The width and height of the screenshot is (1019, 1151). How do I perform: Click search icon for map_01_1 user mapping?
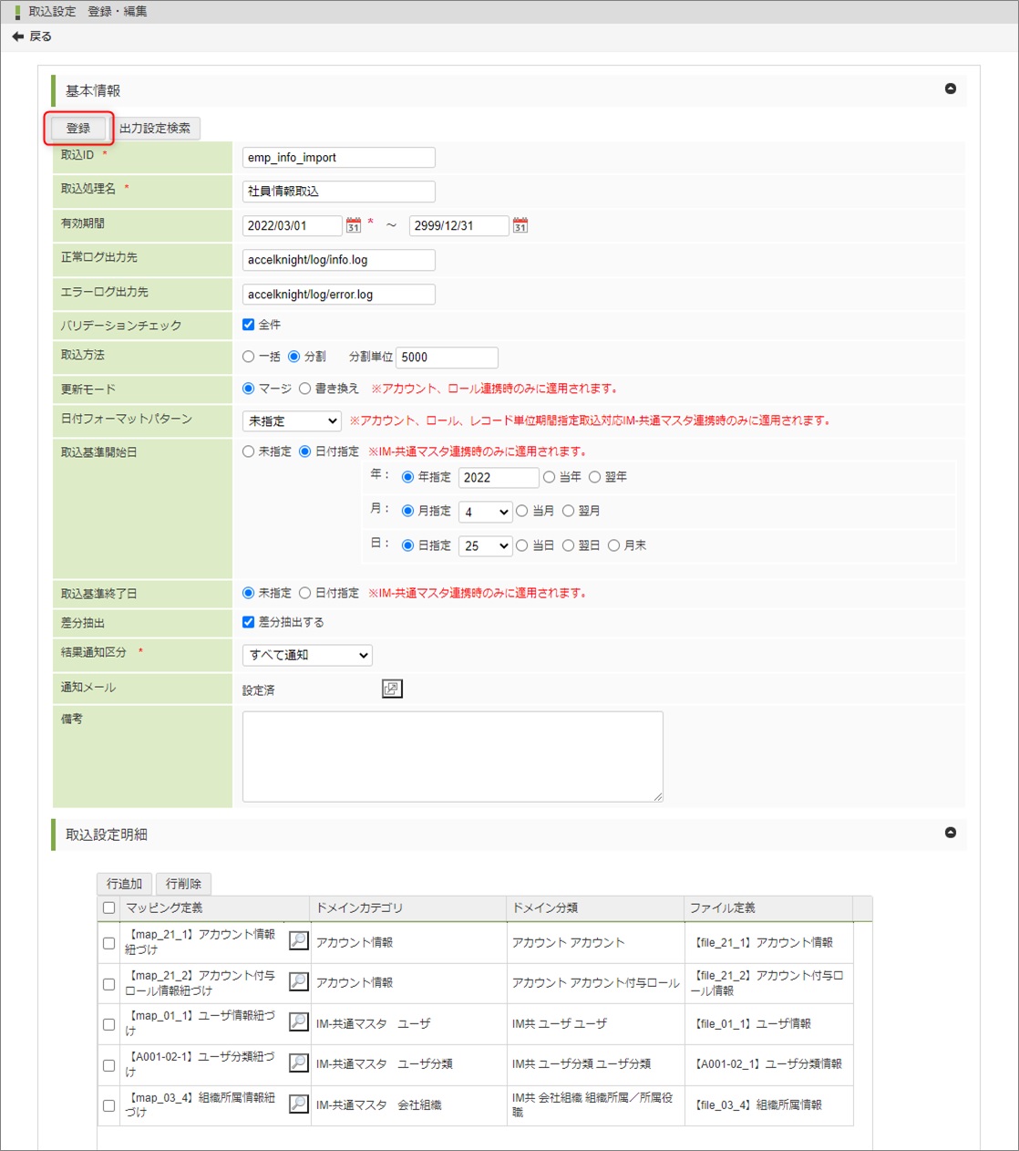click(x=298, y=1021)
